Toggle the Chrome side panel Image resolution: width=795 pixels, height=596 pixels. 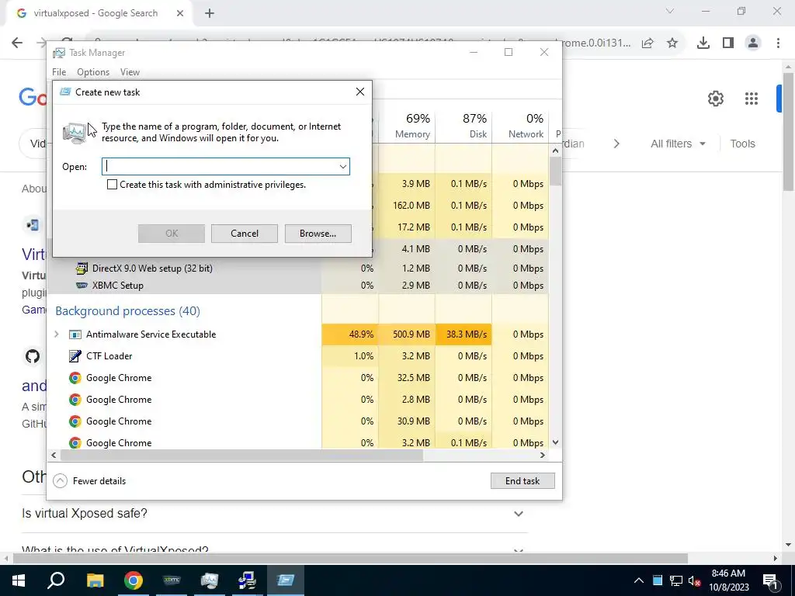click(728, 43)
